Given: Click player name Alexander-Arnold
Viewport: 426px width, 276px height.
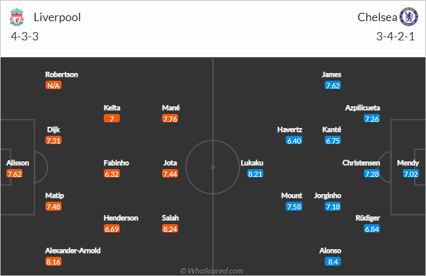Looking at the screenshot, I should click(x=73, y=250).
